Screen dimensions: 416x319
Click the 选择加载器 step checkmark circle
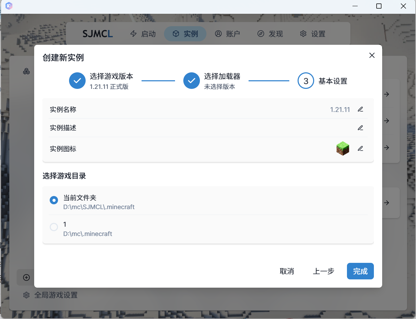192,81
